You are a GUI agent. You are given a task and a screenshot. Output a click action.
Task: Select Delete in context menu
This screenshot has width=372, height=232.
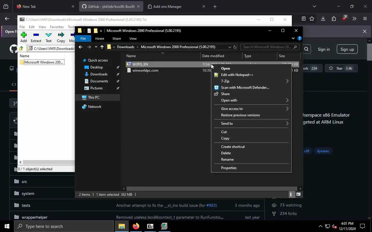(x=226, y=153)
